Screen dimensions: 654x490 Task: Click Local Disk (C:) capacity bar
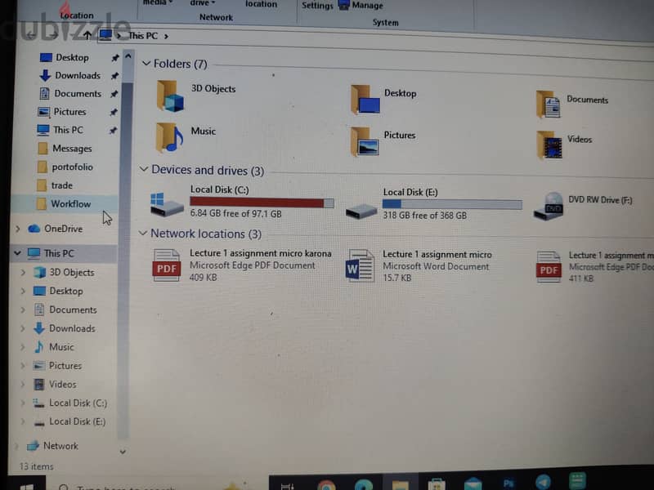click(x=262, y=203)
